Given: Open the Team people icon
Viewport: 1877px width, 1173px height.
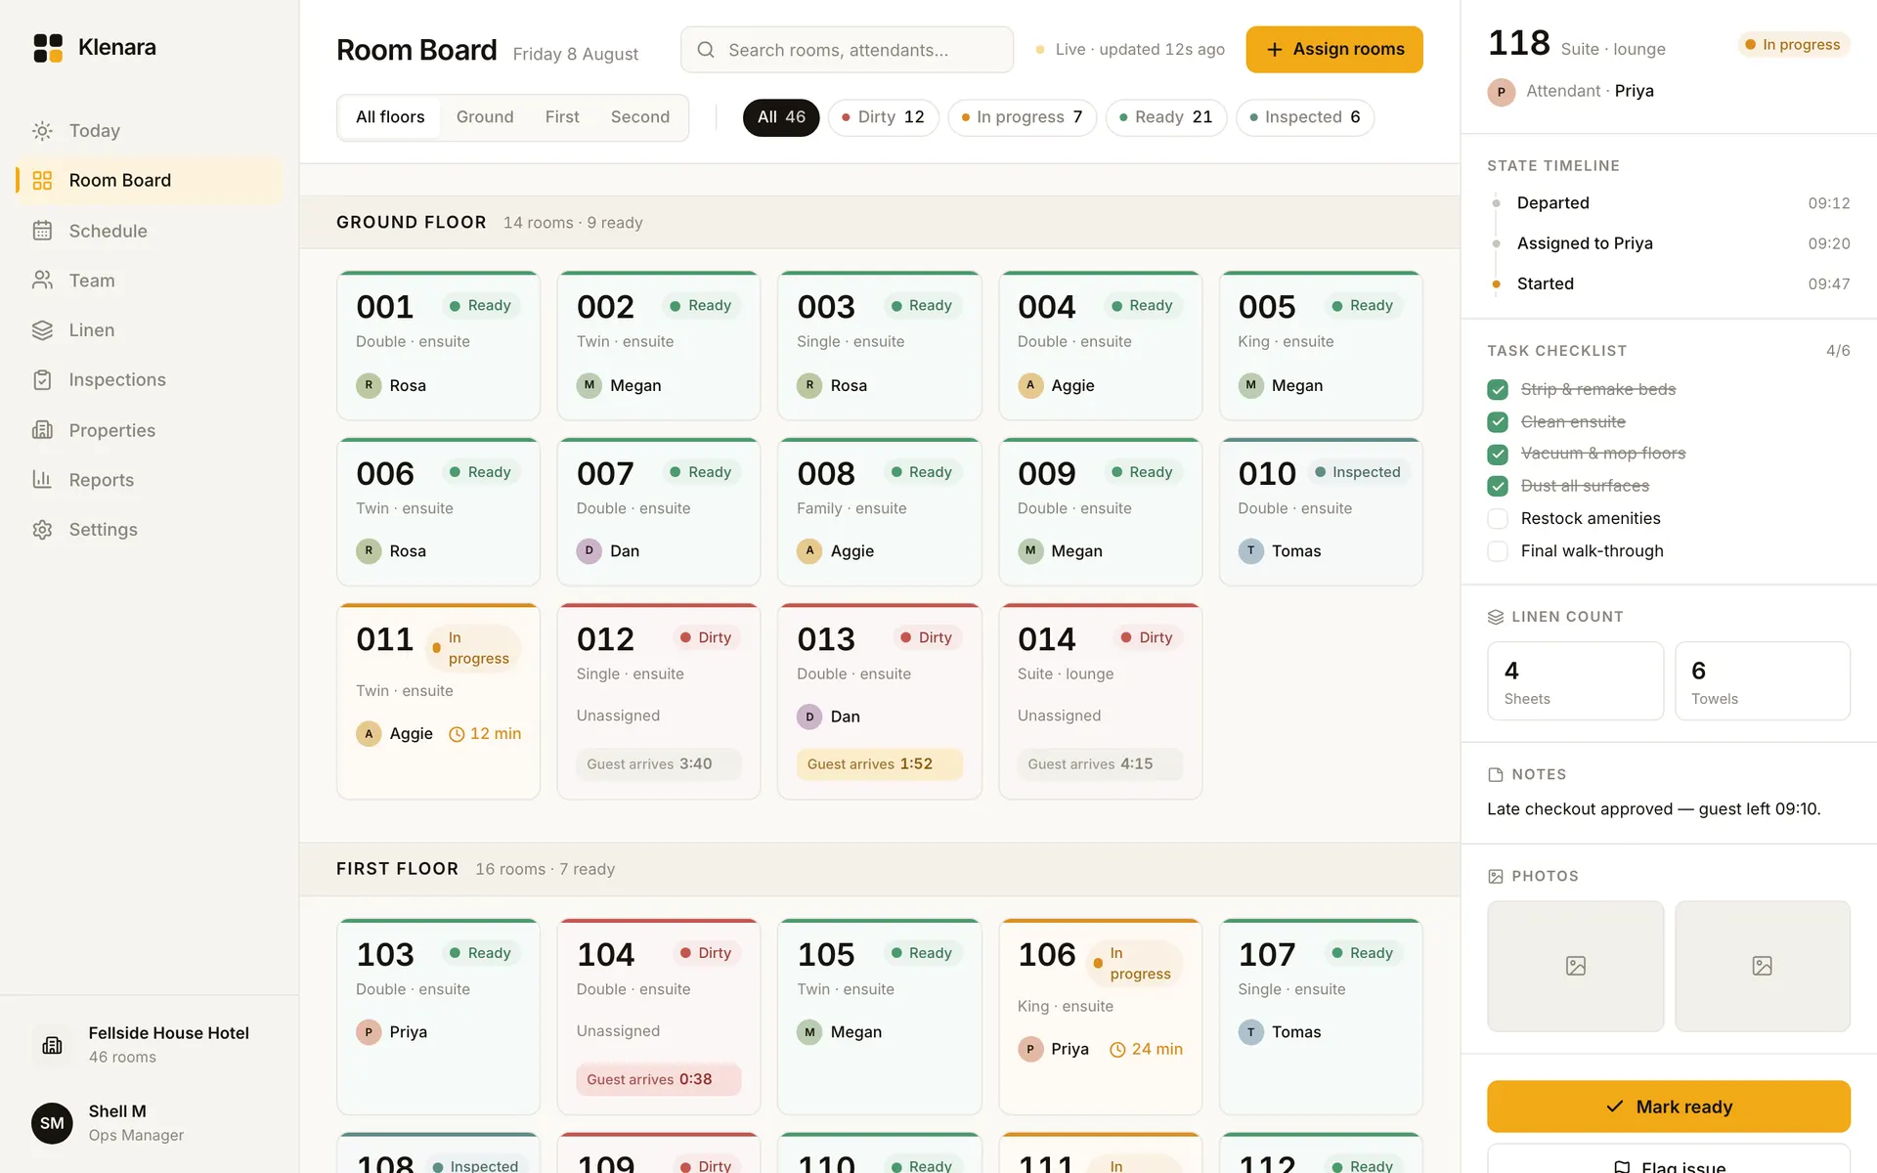Looking at the screenshot, I should pyautogui.click(x=42, y=281).
